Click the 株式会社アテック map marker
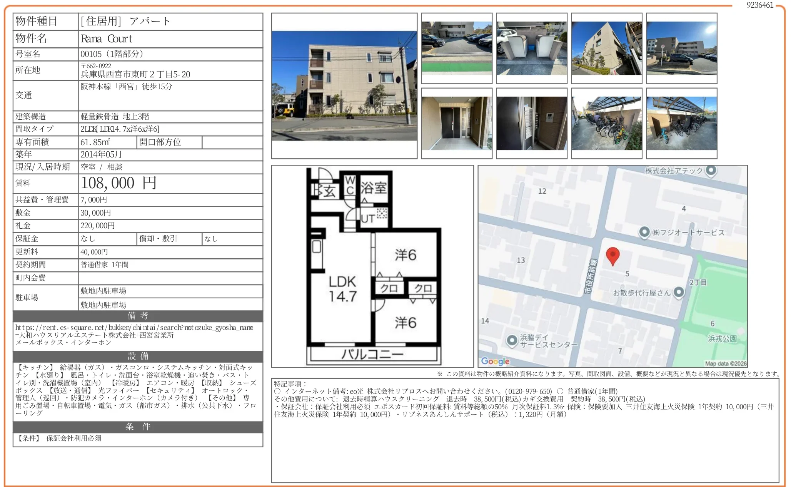Viewport: 791px width, 487px height. 711,170
